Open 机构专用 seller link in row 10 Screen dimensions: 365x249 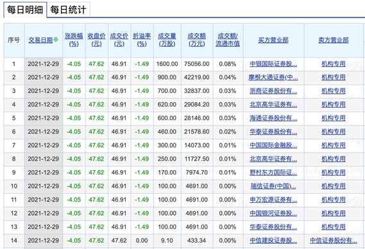tap(334, 186)
